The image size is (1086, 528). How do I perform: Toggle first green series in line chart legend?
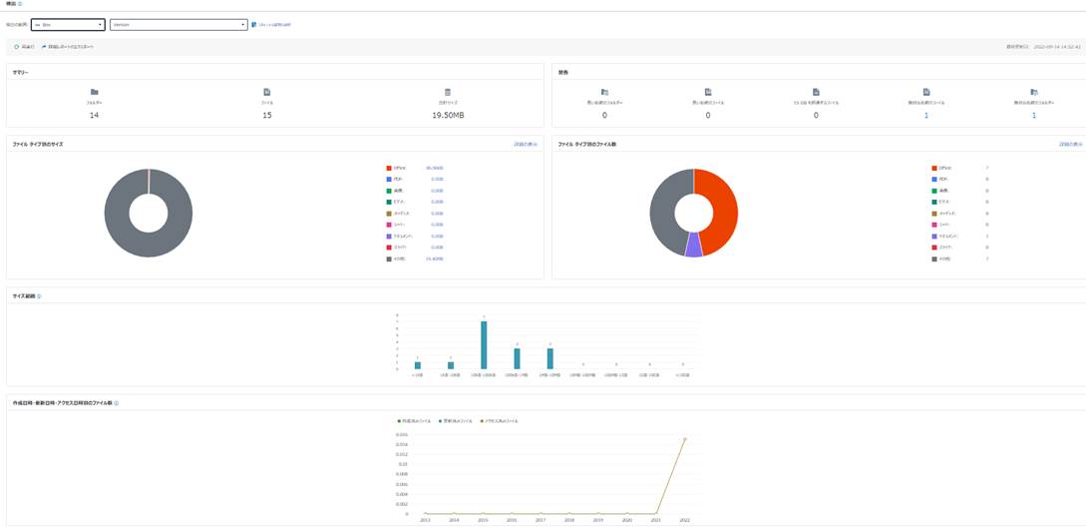coord(415,420)
